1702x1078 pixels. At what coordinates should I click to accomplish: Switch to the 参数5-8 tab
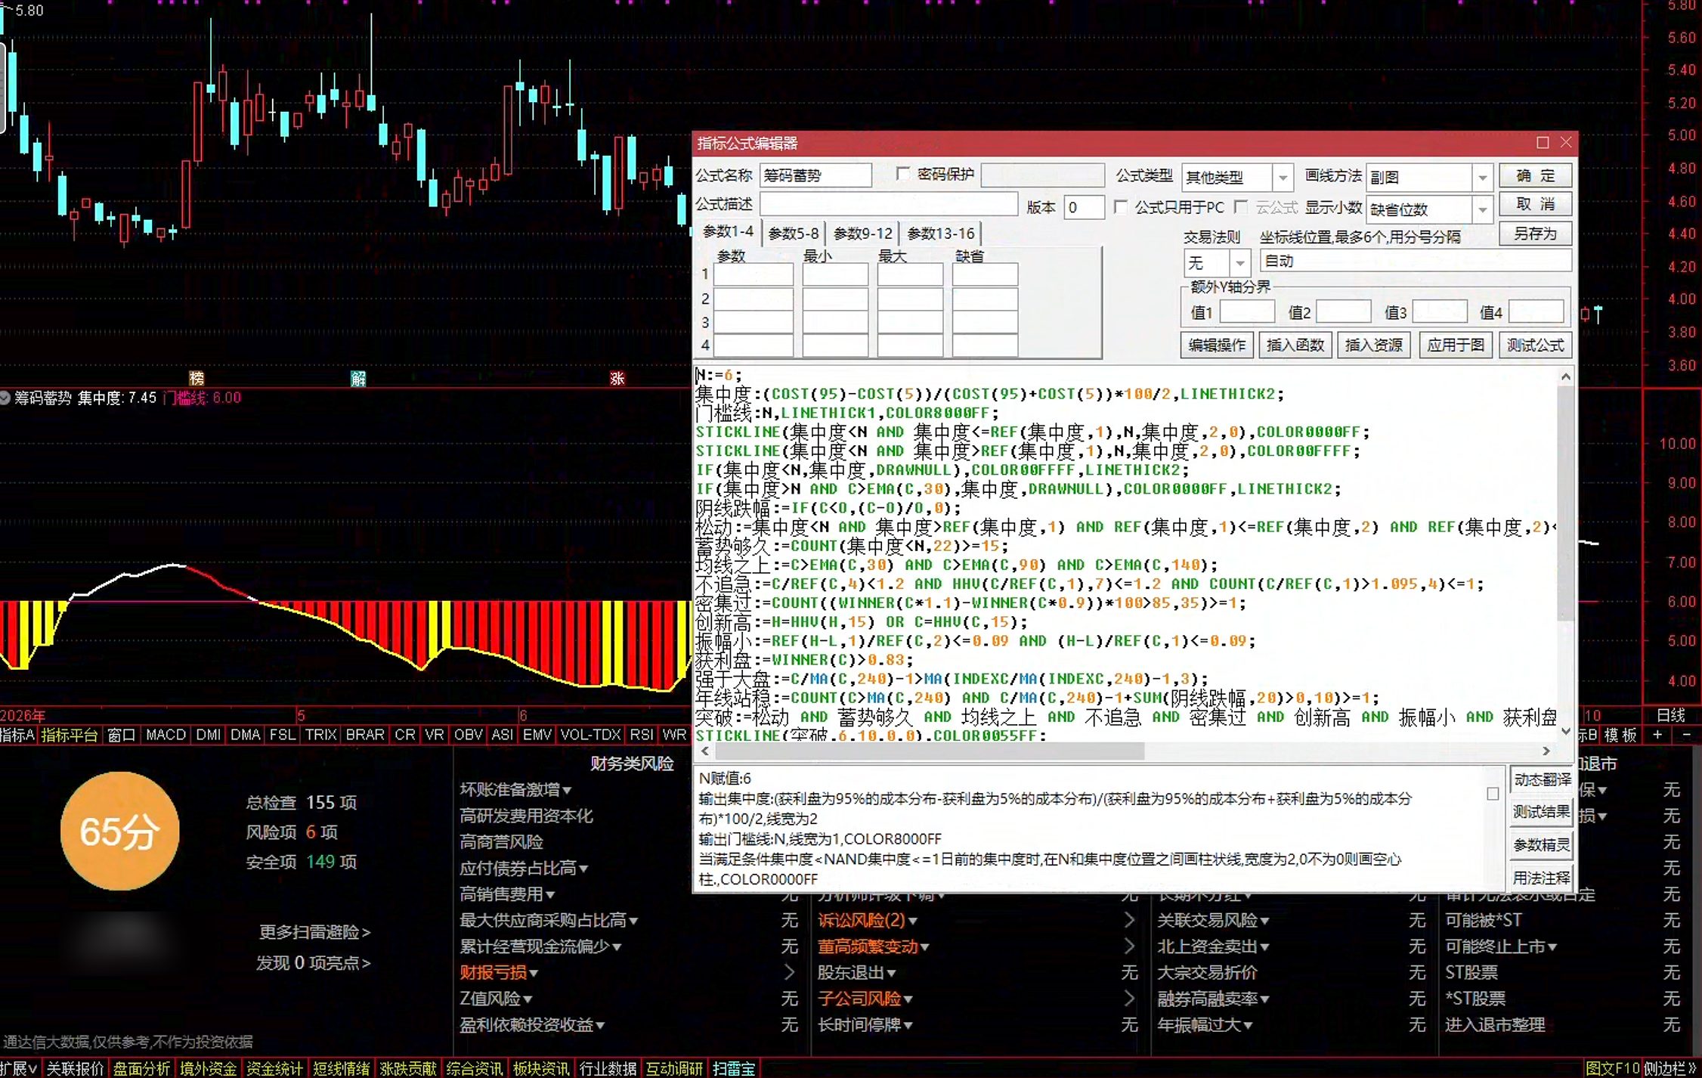(x=793, y=234)
